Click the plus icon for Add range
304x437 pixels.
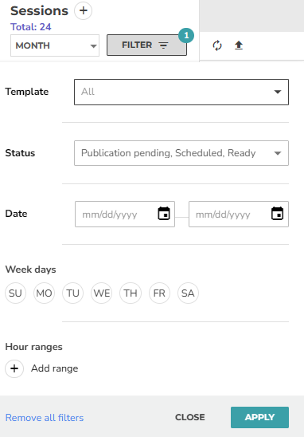tap(14, 368)
